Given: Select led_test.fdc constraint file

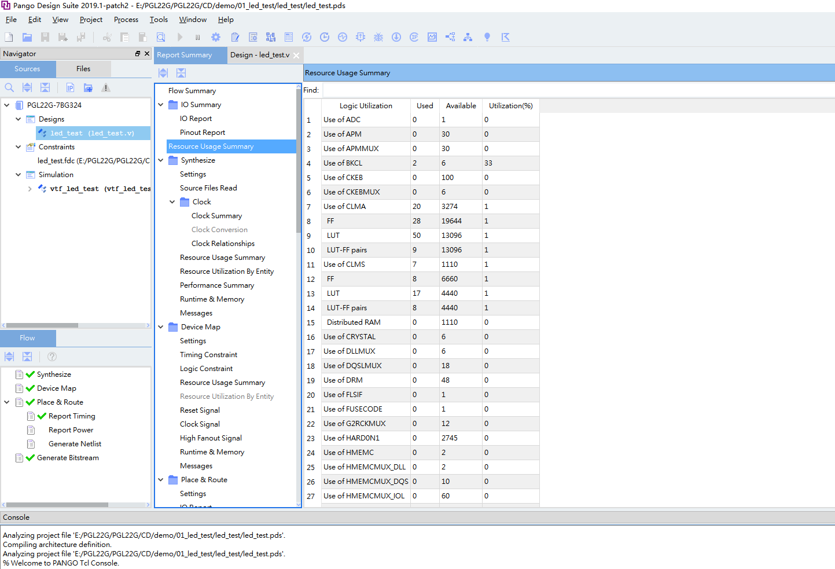Looking at the screenshot, I should [94, 161].
